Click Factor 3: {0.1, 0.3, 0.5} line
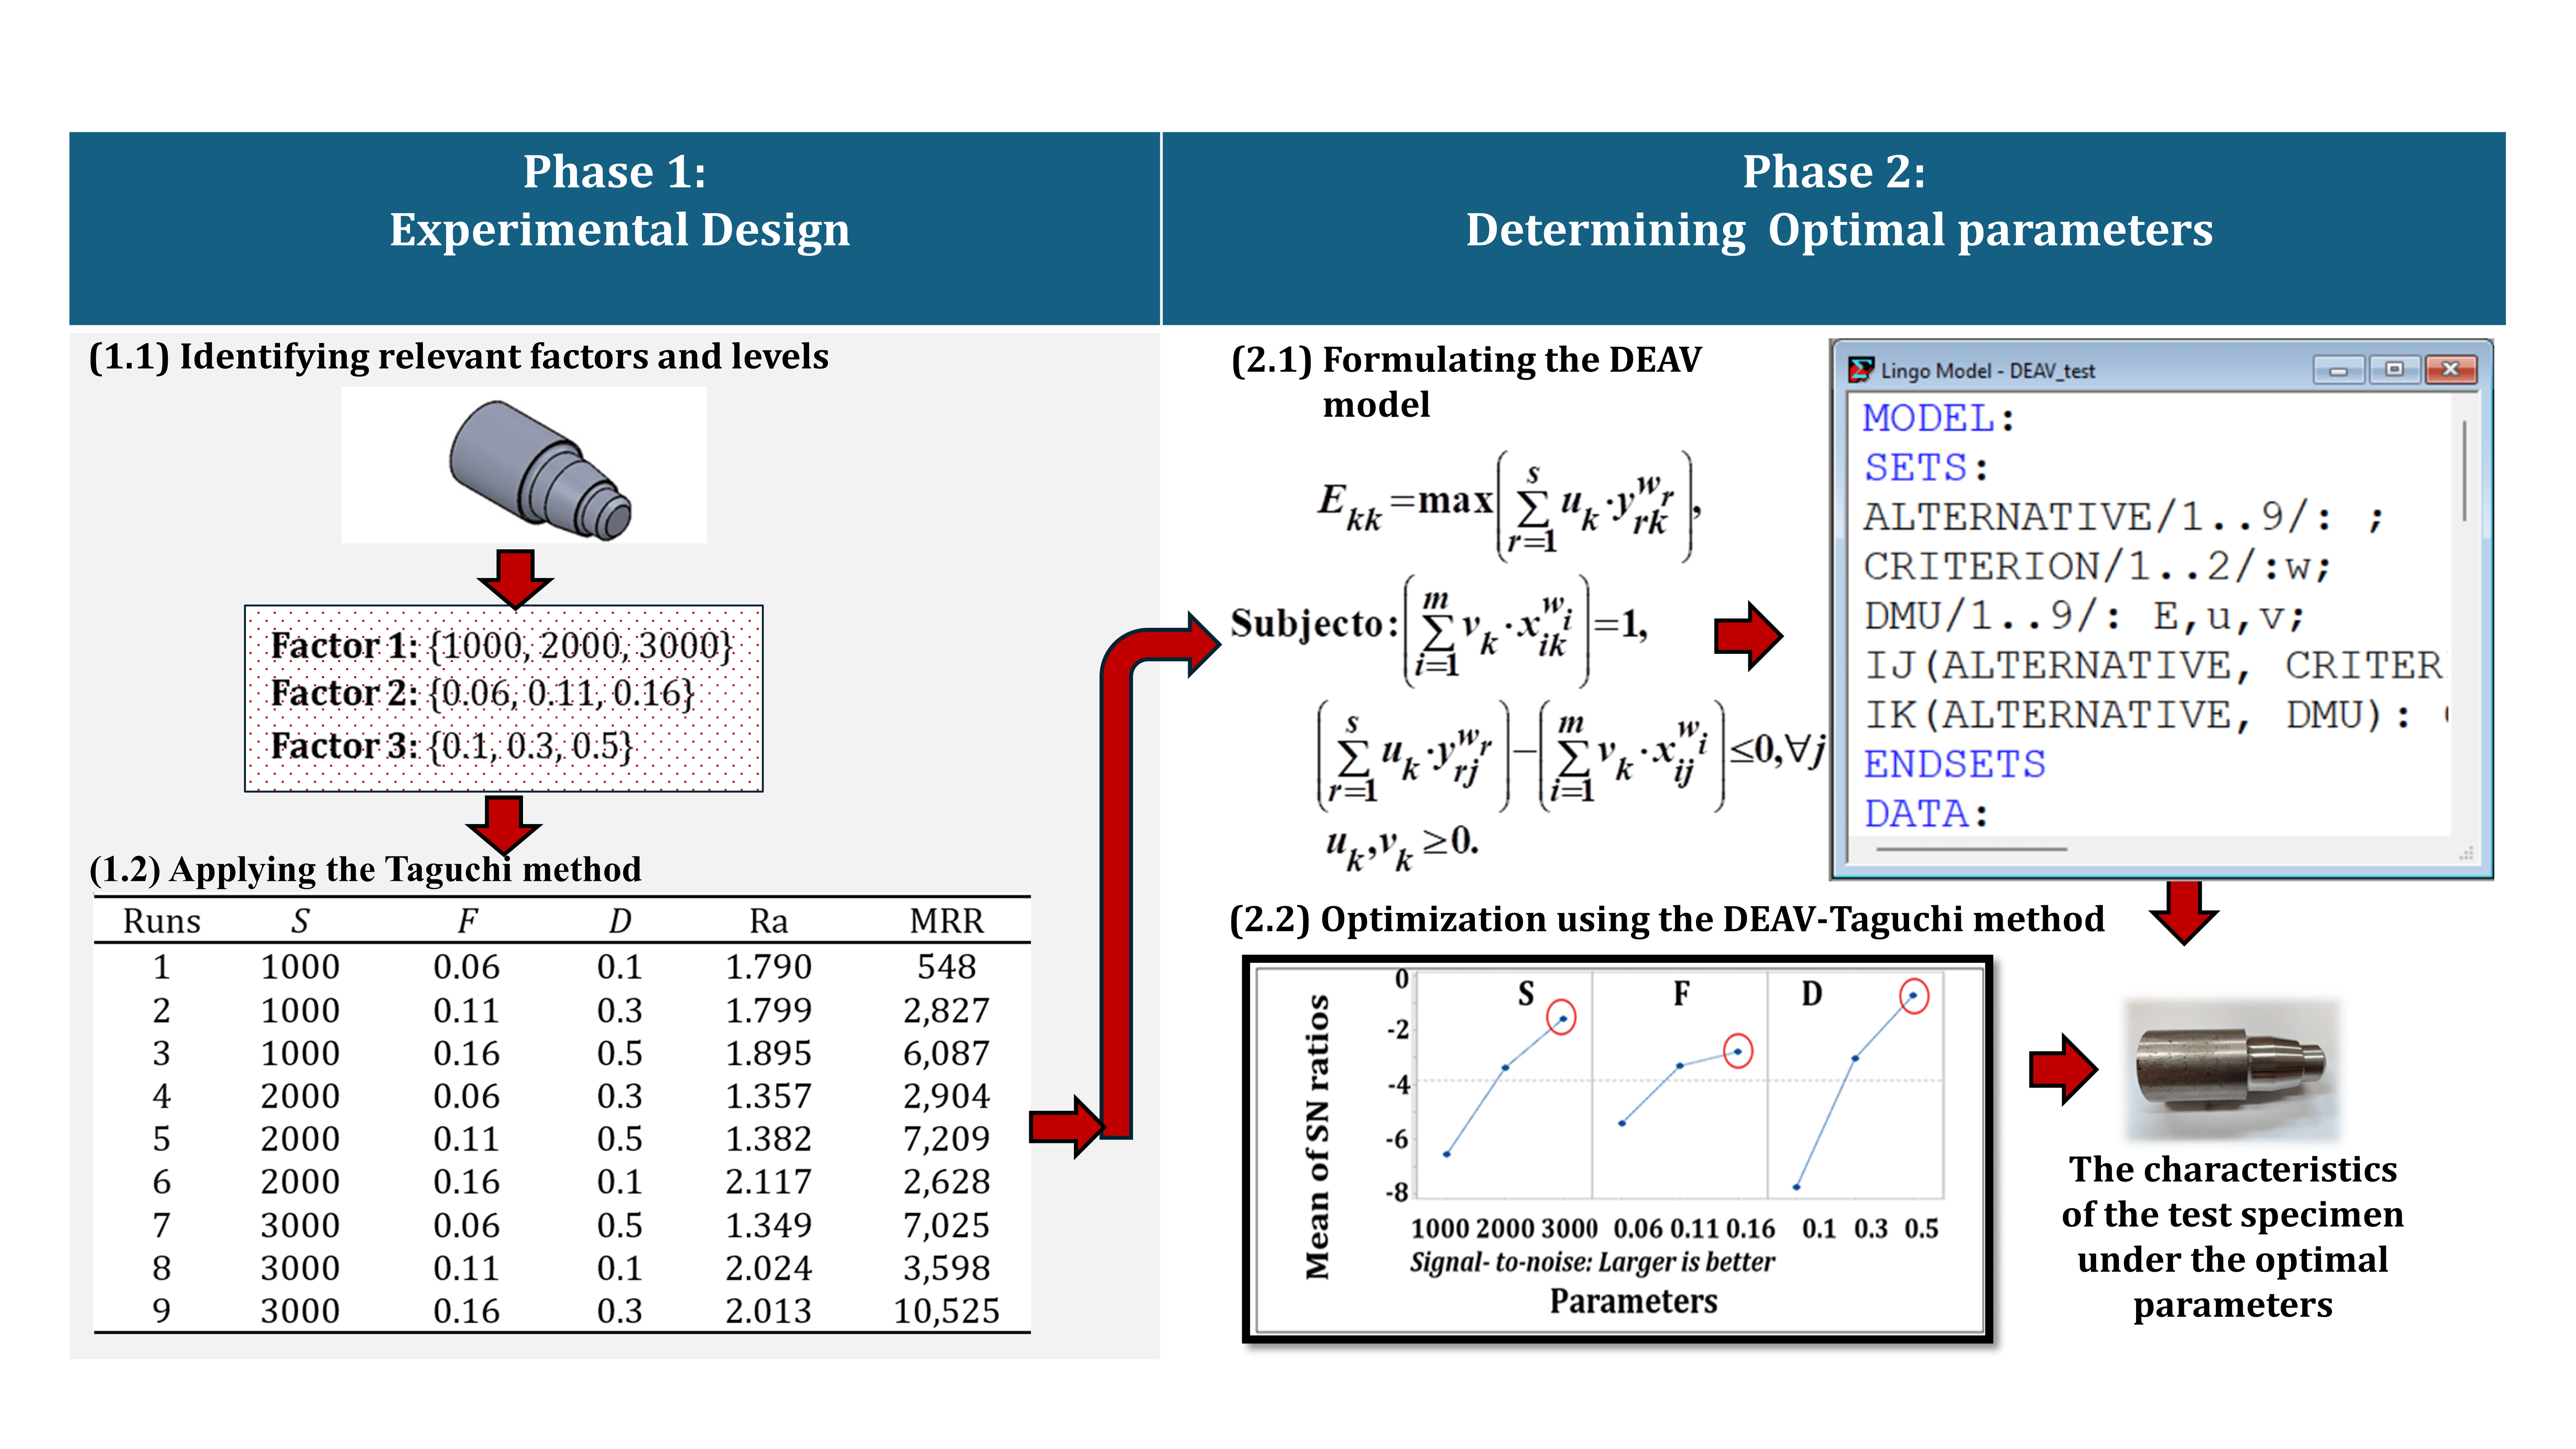 pos(452,746)
